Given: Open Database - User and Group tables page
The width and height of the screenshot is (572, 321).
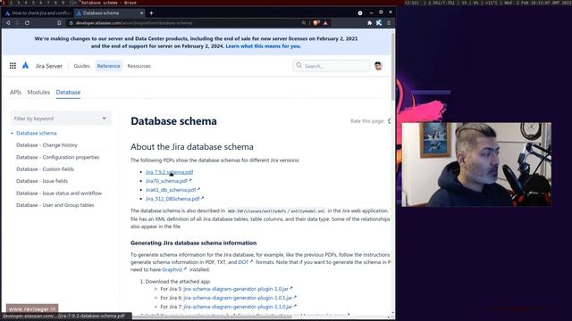Looking at the screenshot, I should [55, 205].
